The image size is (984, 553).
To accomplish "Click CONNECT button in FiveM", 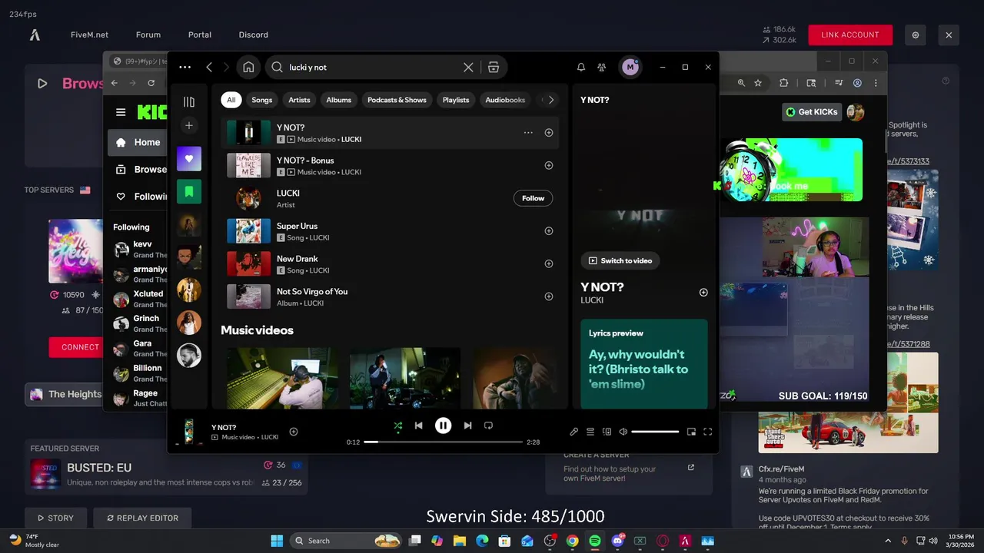I will pos(76,347).
